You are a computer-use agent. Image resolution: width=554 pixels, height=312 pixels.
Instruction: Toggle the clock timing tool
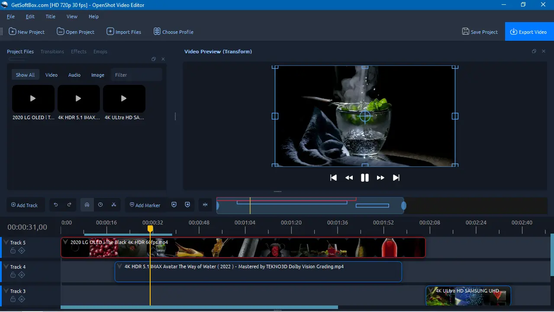coord(100,205)
